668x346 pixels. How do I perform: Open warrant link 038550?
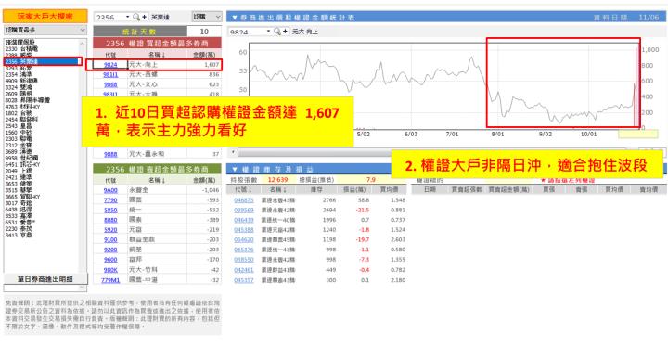pyautogui.click(x=244, y=260)
